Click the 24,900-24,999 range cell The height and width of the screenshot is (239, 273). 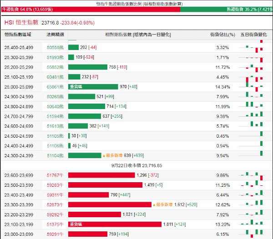pyautogui.click(x=19, y=97)
